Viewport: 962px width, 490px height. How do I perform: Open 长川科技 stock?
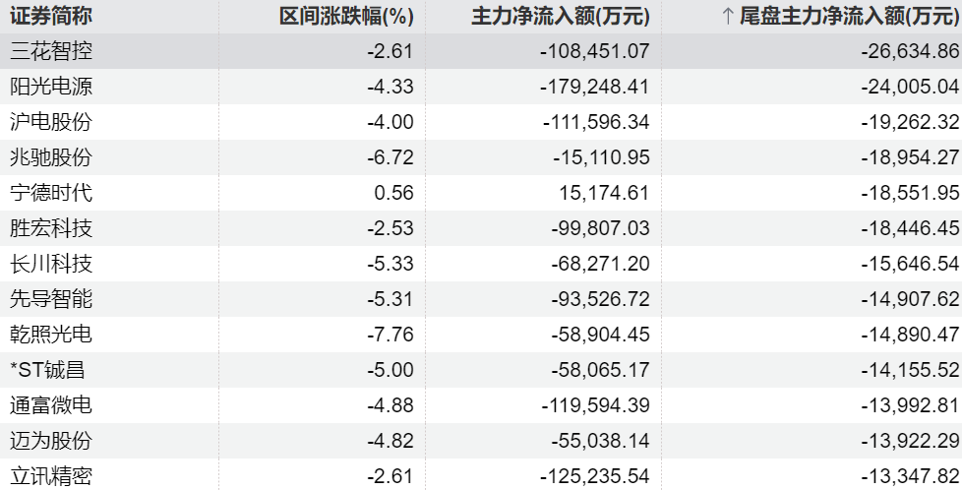tap(51, 264)
